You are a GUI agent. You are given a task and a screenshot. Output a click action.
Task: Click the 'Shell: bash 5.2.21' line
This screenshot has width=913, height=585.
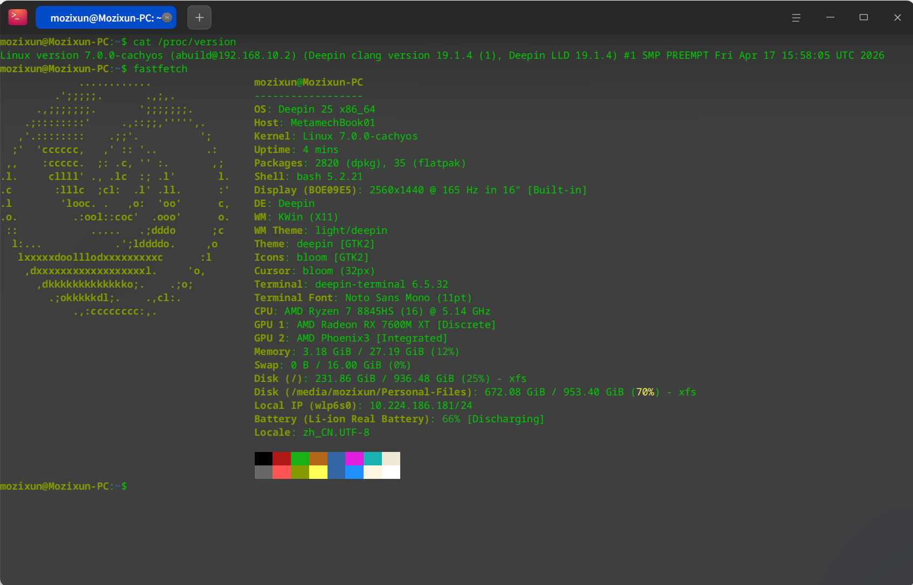click(309, 177)
